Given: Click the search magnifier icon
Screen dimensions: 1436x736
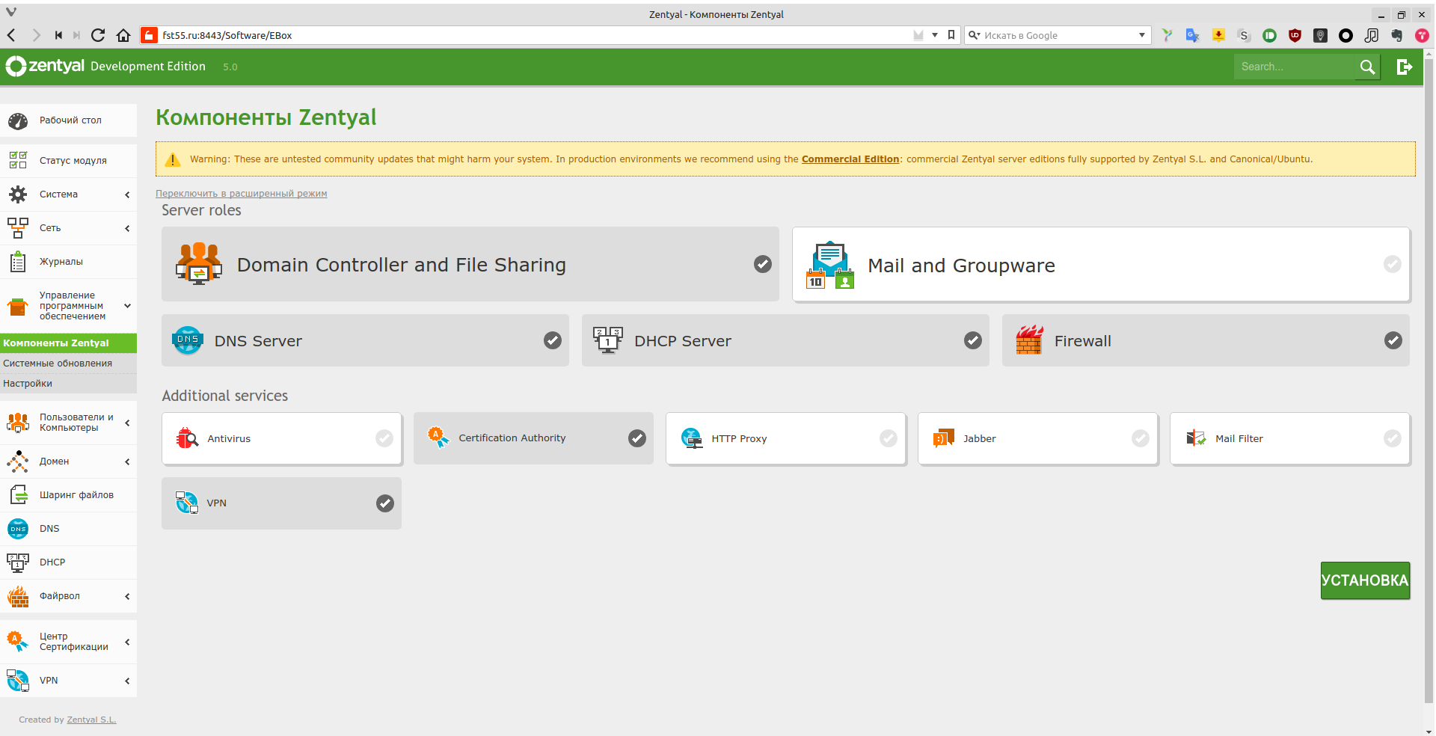Looking at the screenshot, I should click(x=1367, y=67).
